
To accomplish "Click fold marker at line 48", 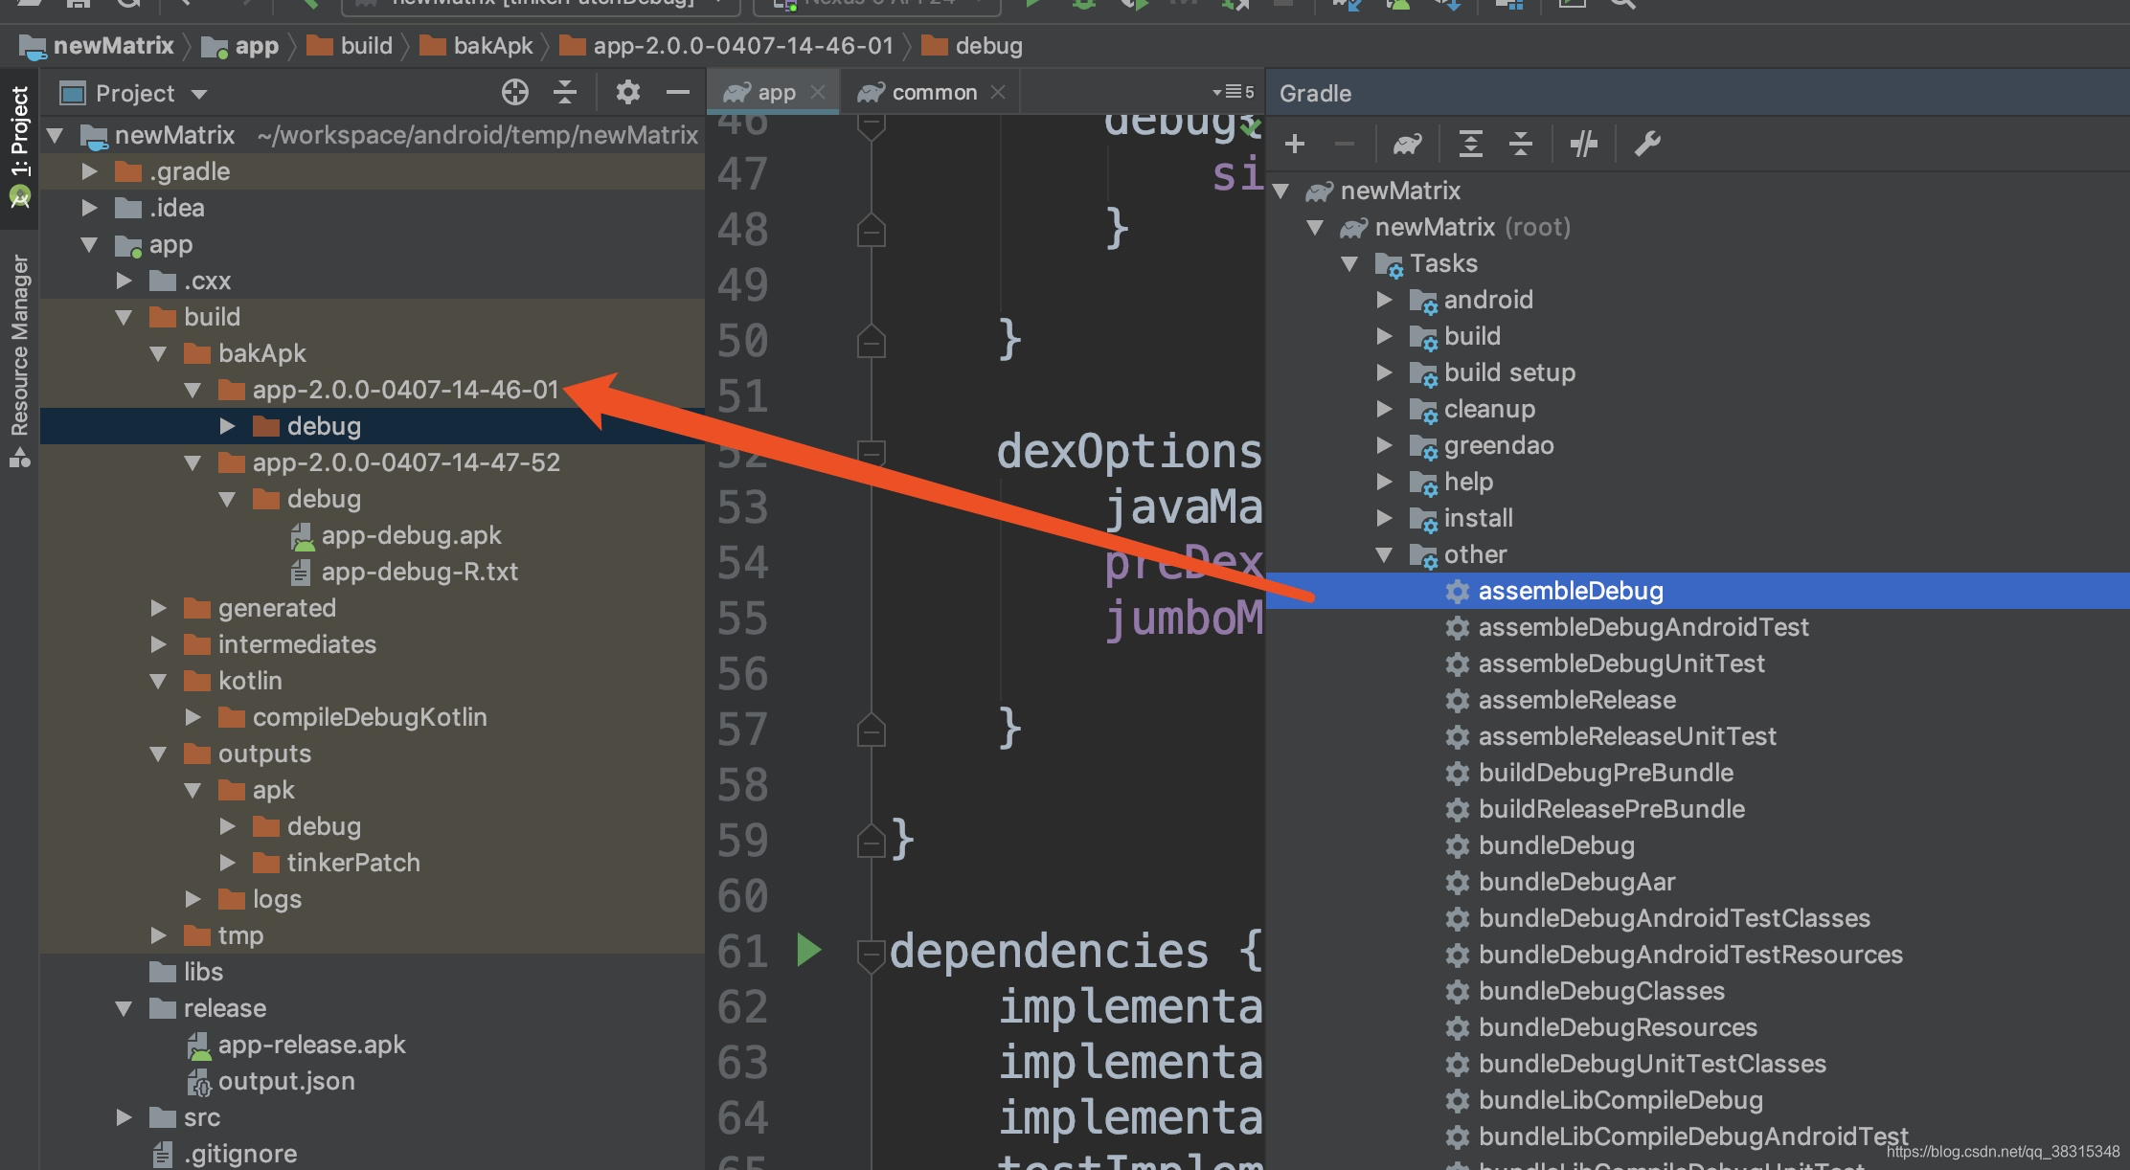I will point(871,230).
